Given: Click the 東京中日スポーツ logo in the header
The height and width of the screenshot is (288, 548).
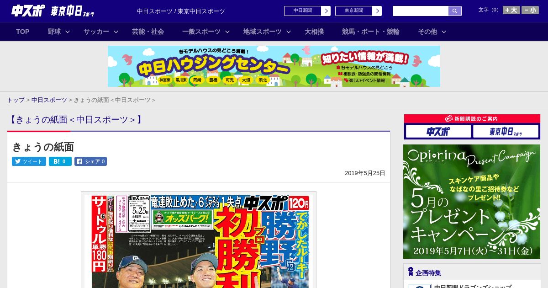Looking at the screenshot, I should point(73,11).
